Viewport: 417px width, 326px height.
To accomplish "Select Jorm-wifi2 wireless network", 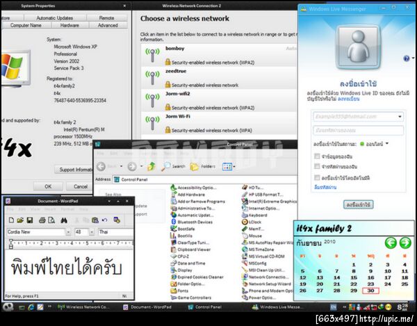I will (219, 101).
